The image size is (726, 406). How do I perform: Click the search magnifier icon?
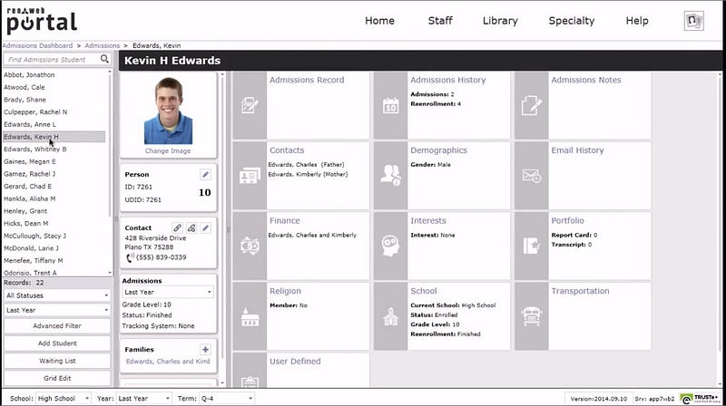[x=104, y=59]
